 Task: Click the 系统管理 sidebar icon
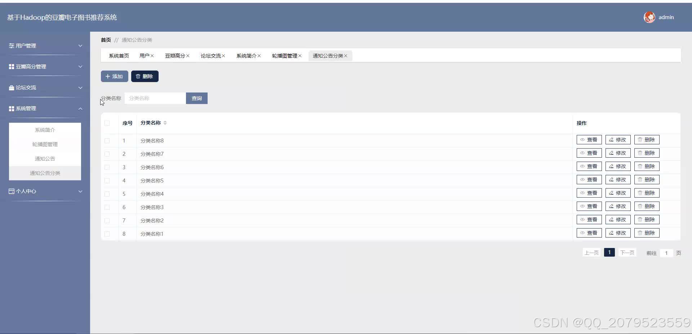[11, 108]
